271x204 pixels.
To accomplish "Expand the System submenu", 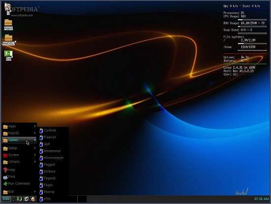I will click(19, 155).
